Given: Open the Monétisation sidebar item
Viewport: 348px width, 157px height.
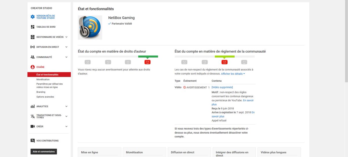Looking at the screenshot, I should pos(43,79).
